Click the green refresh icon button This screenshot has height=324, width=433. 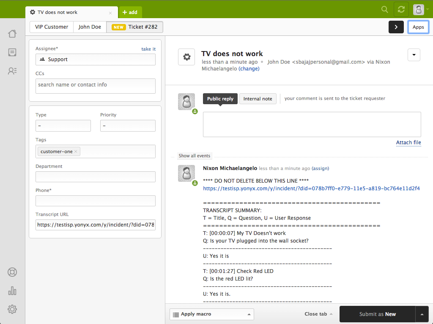[x=401, y=9]
